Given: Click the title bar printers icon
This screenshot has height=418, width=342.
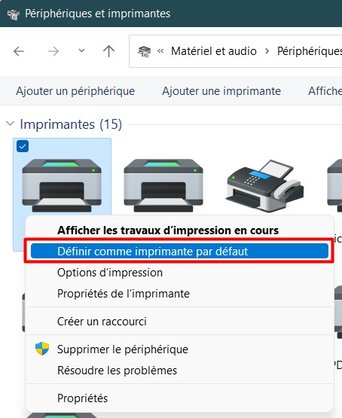Looking at the screenshot, I should tap(14, 14).
